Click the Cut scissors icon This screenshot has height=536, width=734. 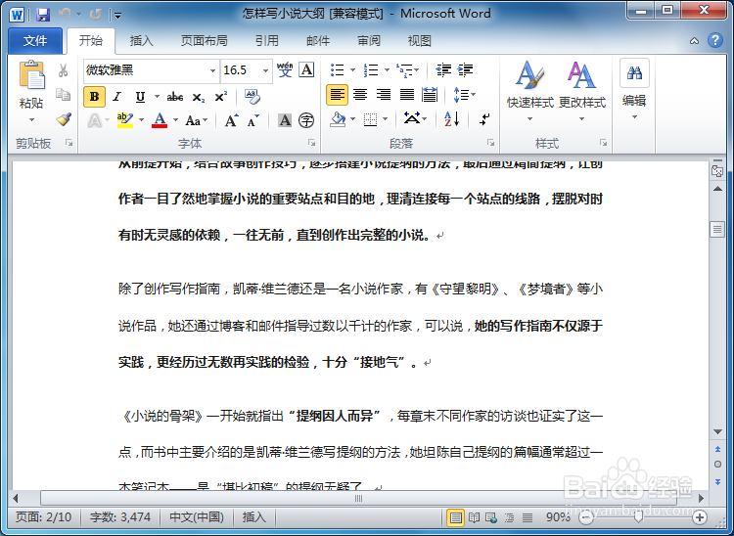(64, 70)
